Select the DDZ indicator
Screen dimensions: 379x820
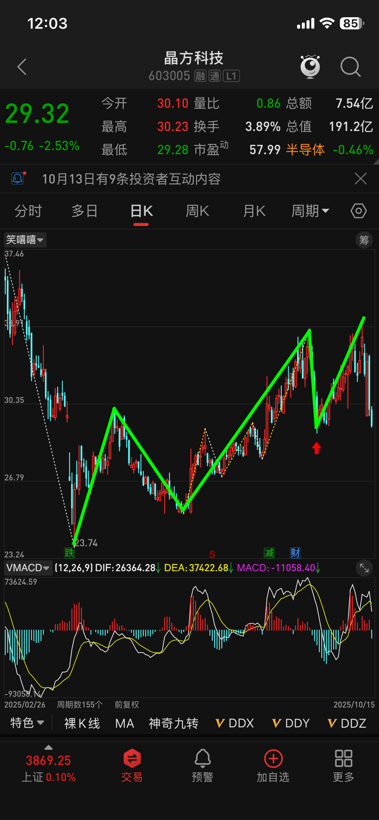coord(347,723)
